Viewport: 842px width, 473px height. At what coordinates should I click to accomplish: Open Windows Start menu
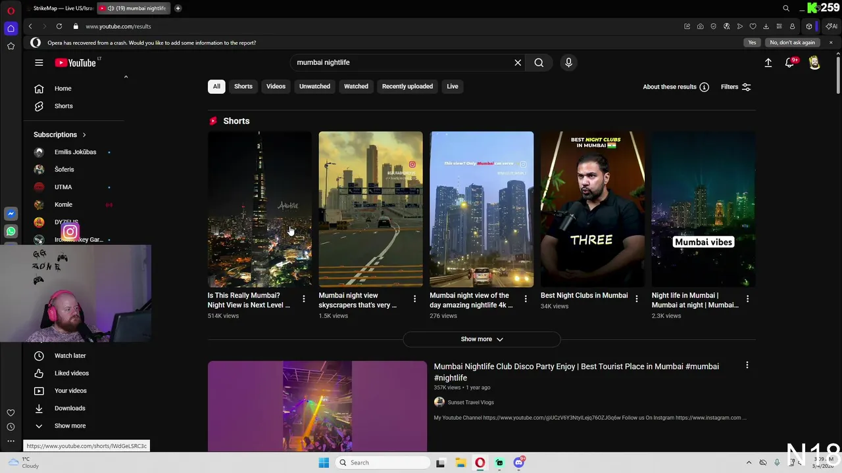pos(324,462)
